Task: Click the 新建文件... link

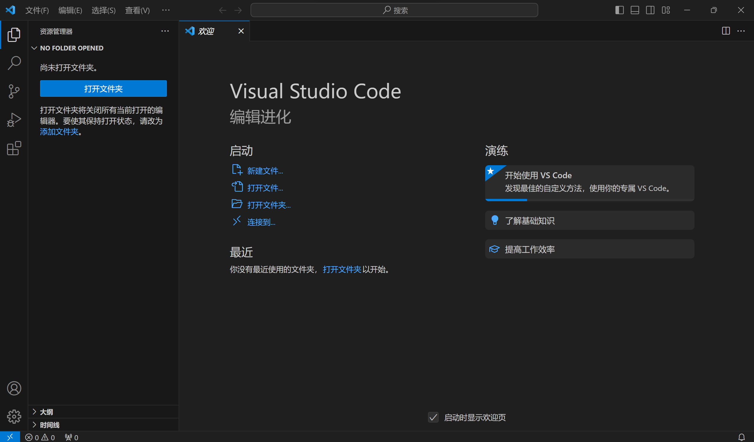Action: [x=265, y=171]
